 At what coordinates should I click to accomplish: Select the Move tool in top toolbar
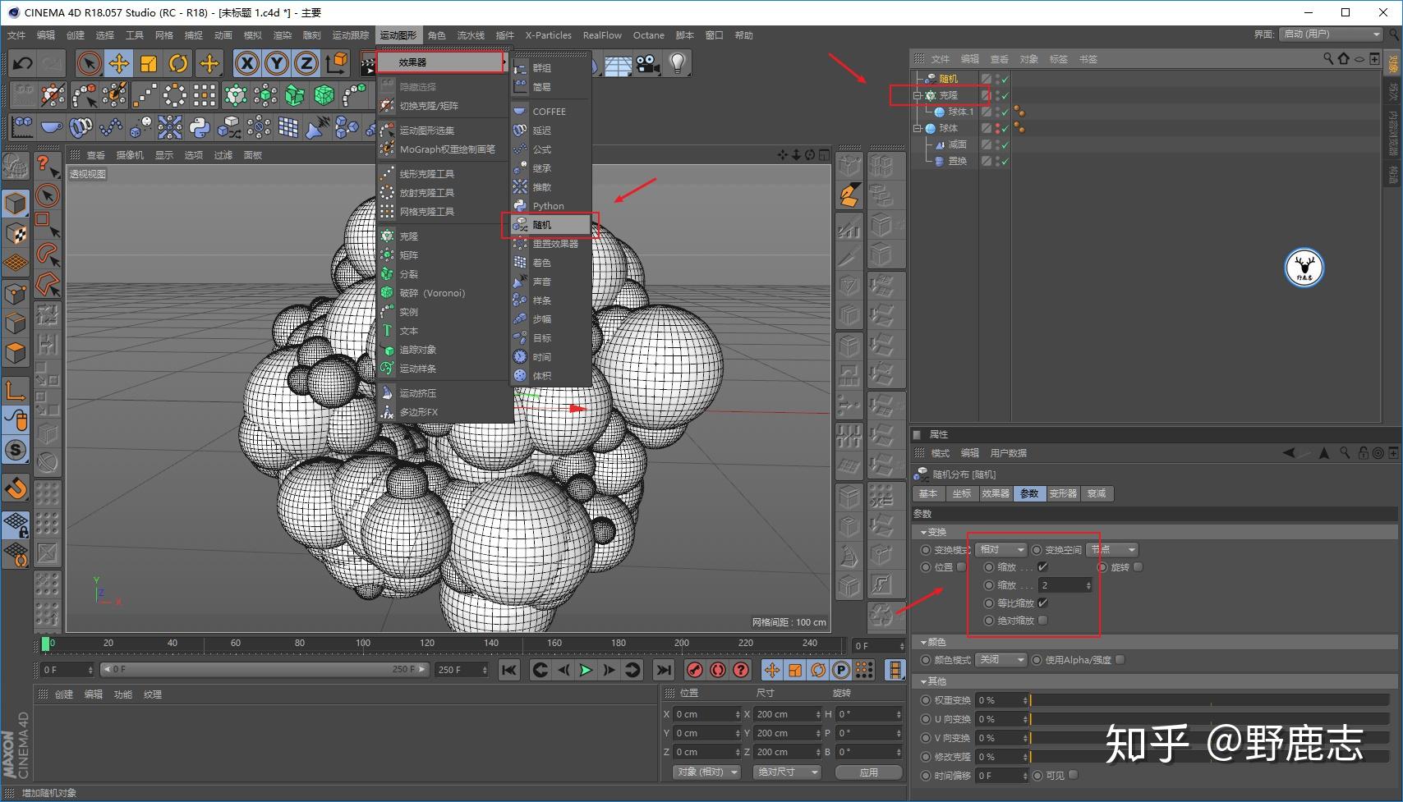click(x=118, y=63)
